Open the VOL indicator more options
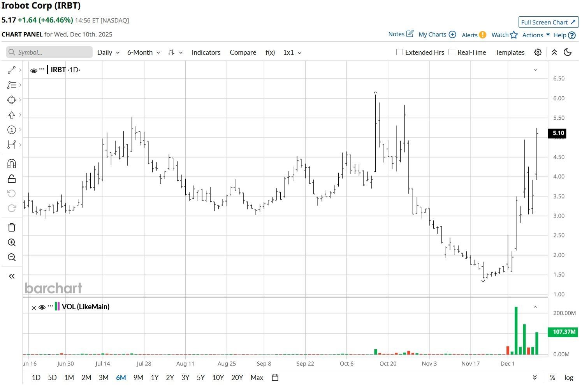 pos(50,306)
